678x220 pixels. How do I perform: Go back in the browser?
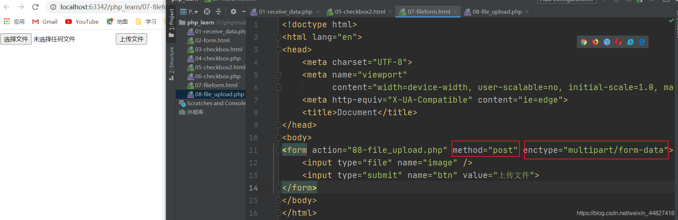pos(7,7)
